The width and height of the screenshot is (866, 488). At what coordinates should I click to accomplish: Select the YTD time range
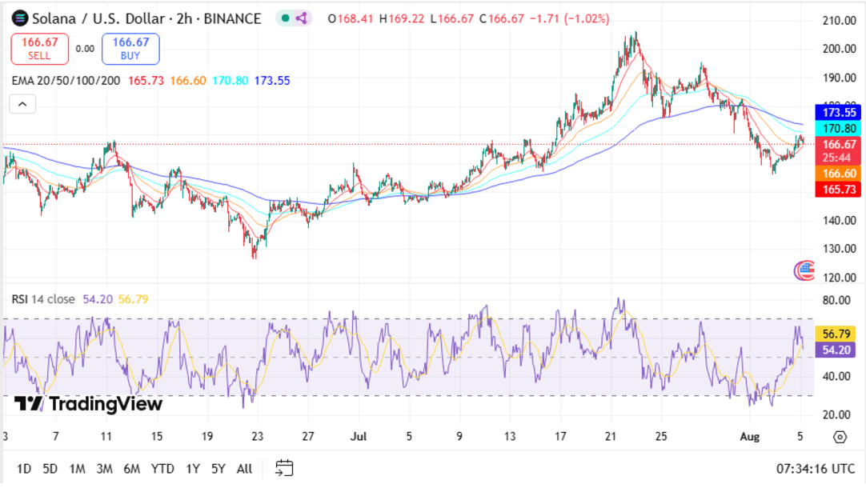(x=162, y=469)
